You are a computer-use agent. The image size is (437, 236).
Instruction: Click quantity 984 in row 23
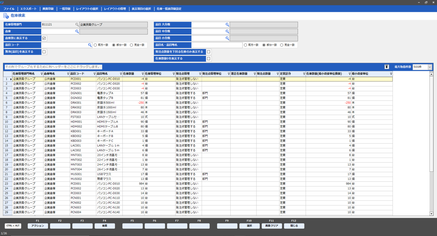tap(133, 184)
